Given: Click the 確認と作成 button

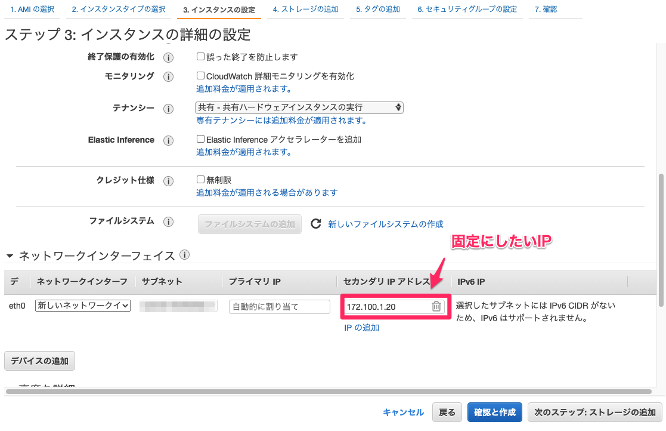Looking at the screenshot, I should (x=494, y=412).
